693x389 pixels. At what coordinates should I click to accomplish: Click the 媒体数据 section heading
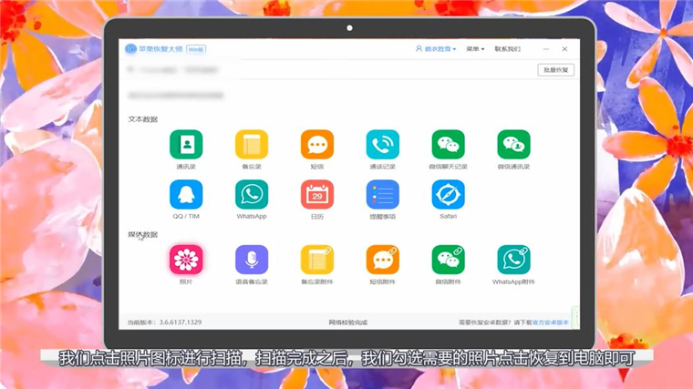[143, 234]
